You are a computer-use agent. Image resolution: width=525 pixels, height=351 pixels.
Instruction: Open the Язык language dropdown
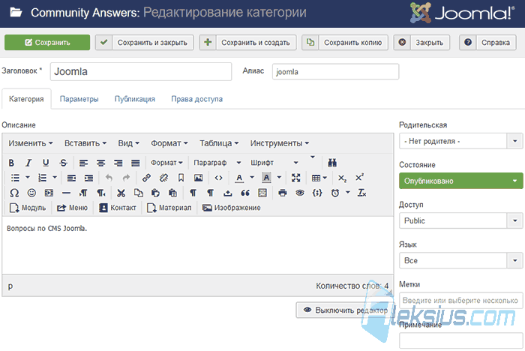[460, 260]
